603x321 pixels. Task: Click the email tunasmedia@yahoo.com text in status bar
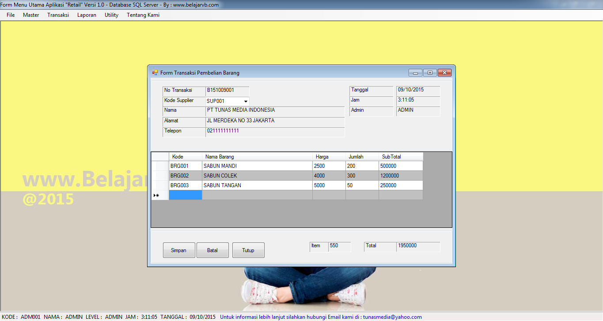pos(392,317)
